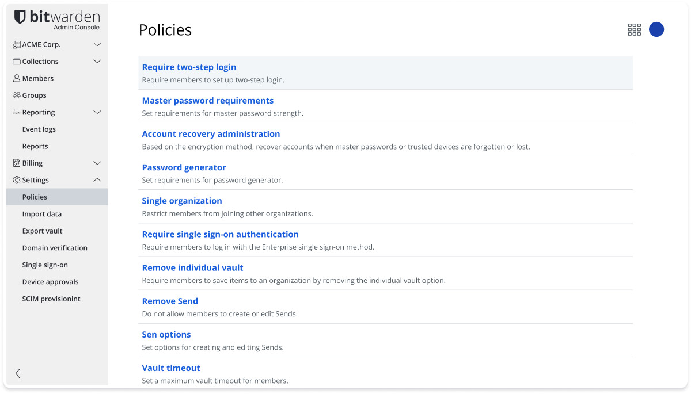The height and width of the screenshot is (394, 691).
Task: Open the app switcher grid icon
Action: (x=634, y=30)
